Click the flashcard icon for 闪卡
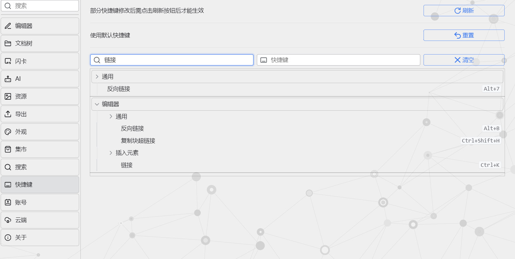515x259 pixels. (8, 61)
